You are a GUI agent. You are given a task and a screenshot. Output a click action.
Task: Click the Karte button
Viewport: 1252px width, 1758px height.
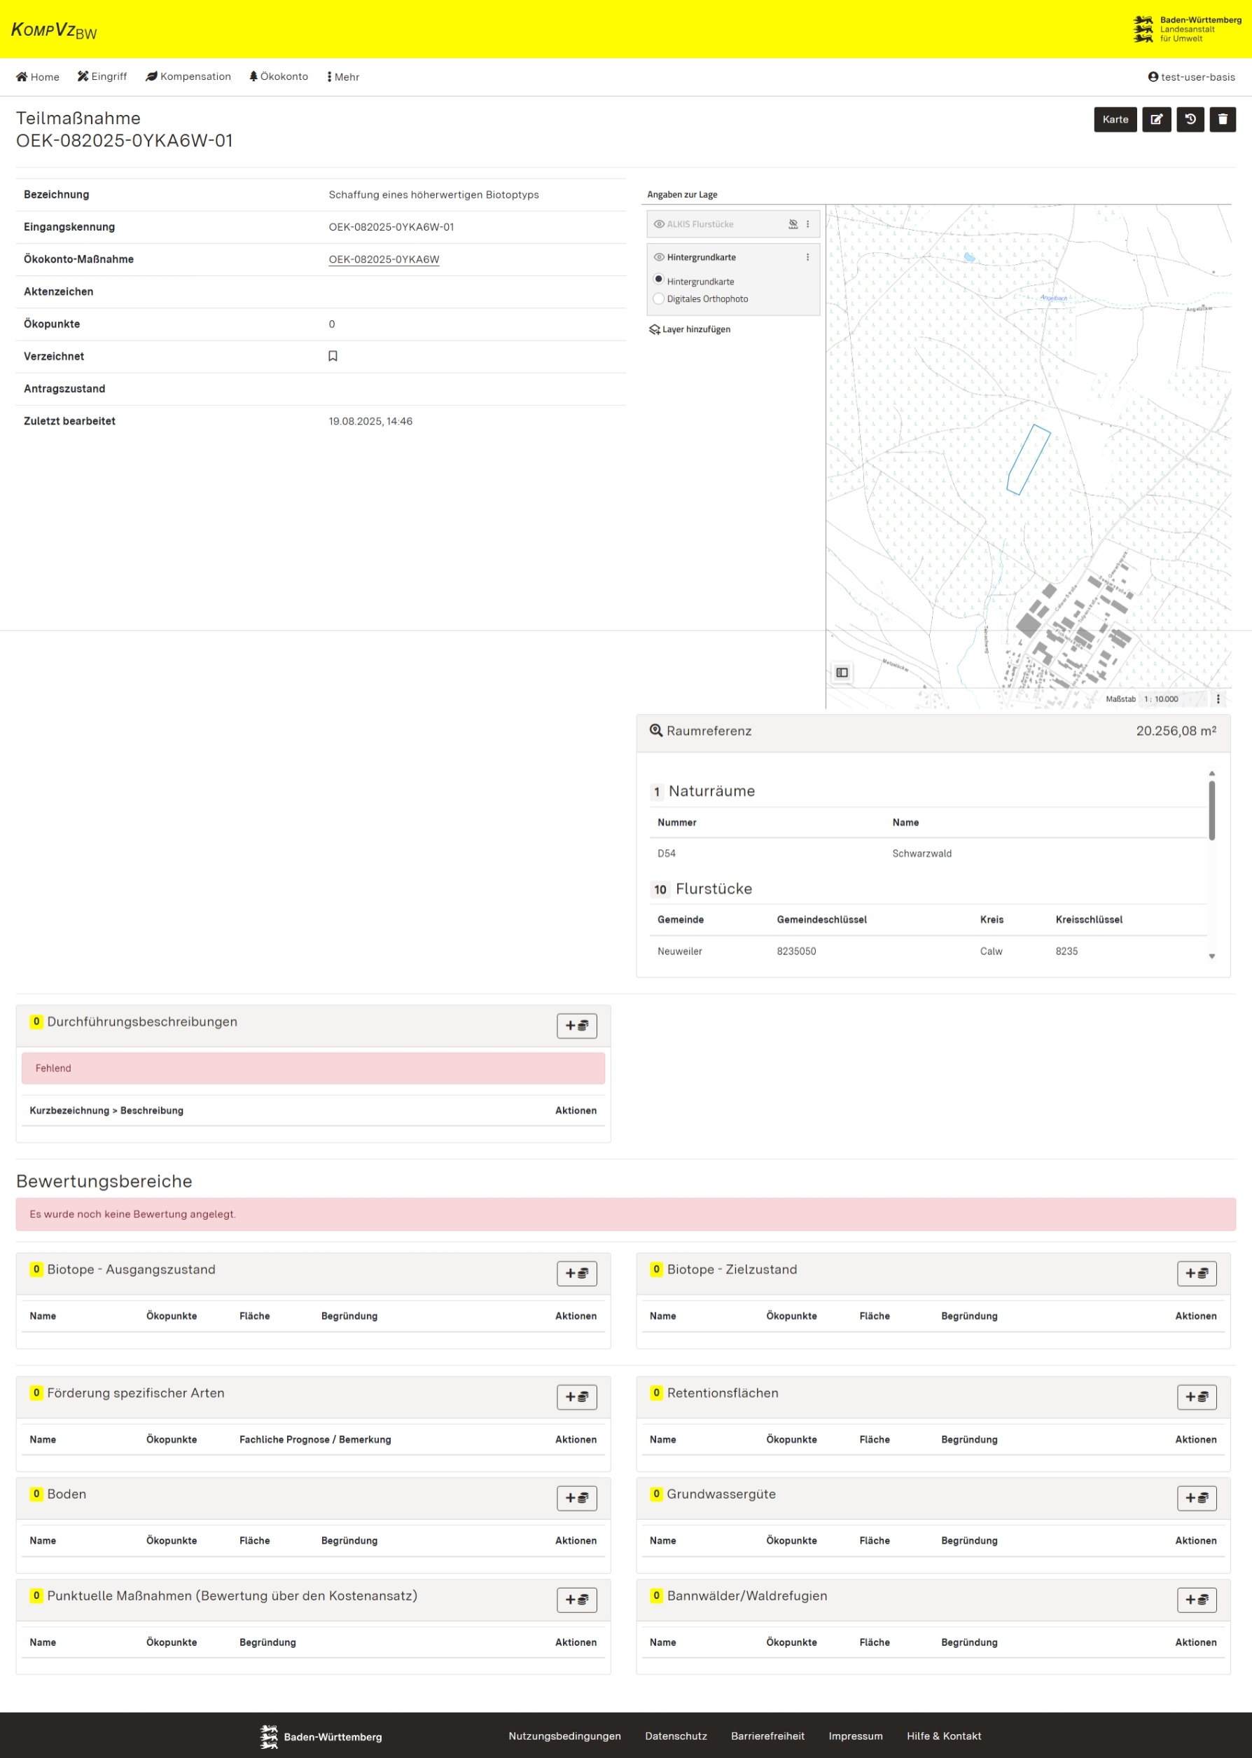click(x=1114, y=120)
